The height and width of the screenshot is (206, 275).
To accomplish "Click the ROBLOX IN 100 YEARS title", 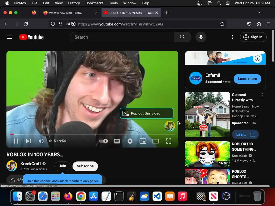I will click(x=35, y=154).
